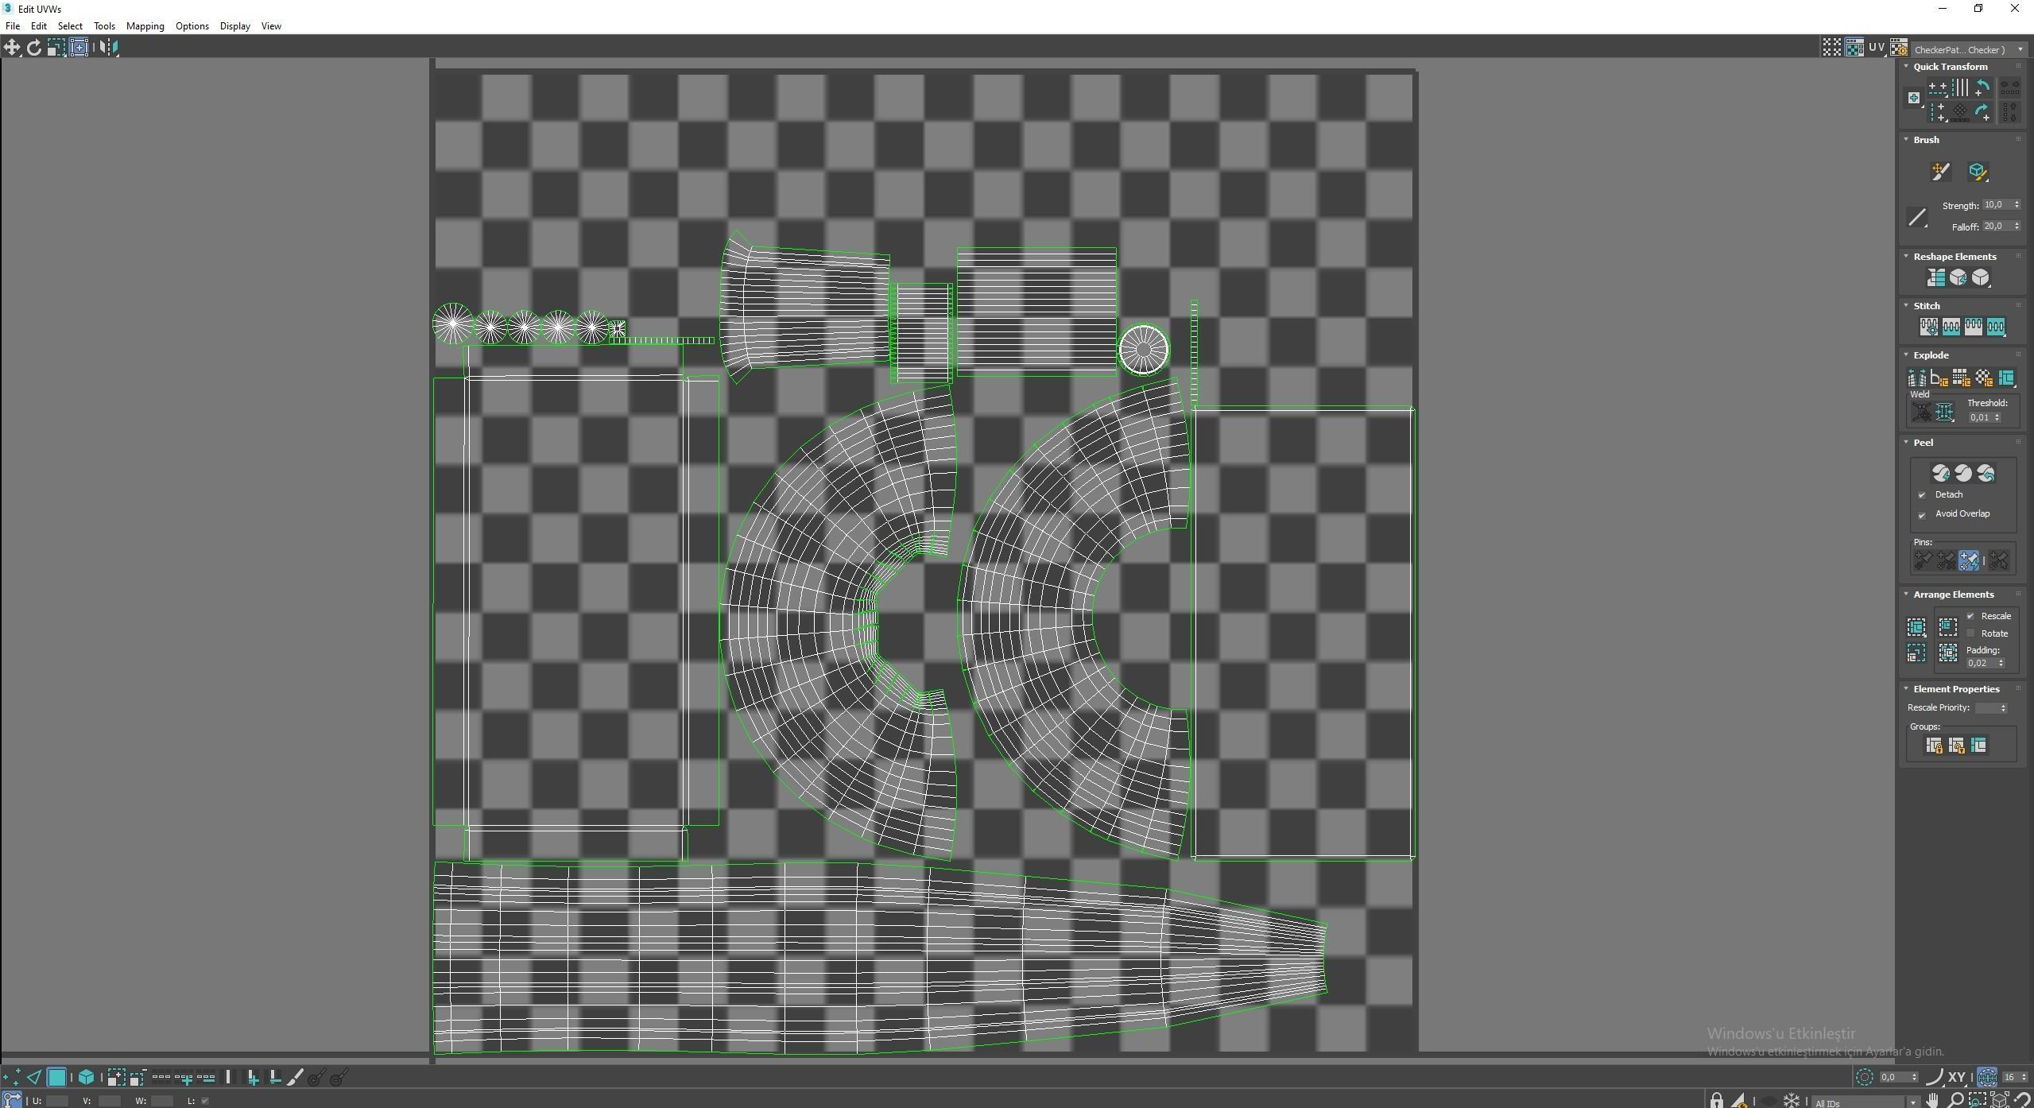The height and width of the screenshot is (1108, 2034).
Task: Open the Tools menu
Action: (x=104, y=26)
